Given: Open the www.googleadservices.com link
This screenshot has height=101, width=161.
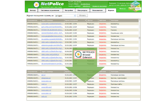Looking at the screenshot, I should click(x=52, y=36).
